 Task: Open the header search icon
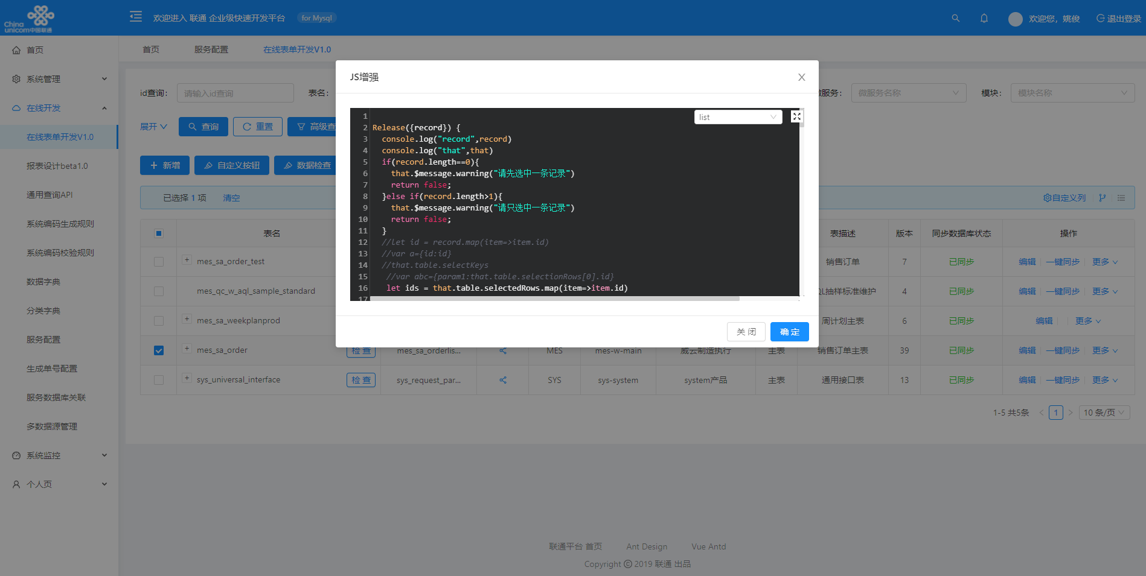click(955, 18)
